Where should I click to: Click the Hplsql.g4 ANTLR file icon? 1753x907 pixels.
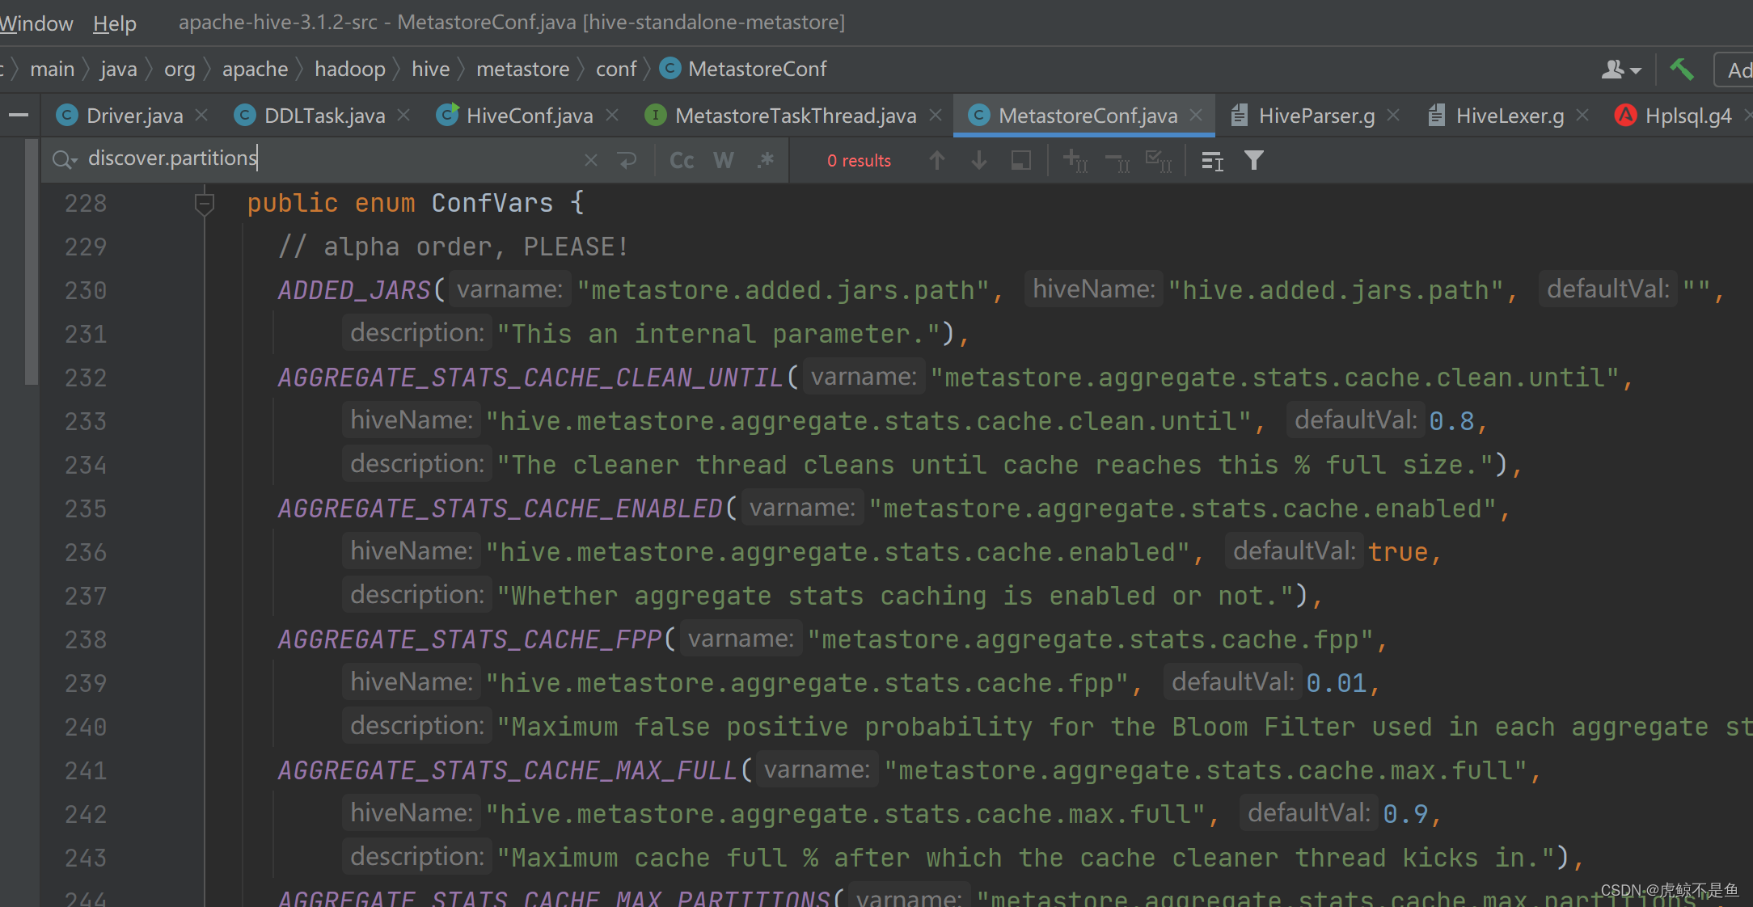(x=1625, y=116)
